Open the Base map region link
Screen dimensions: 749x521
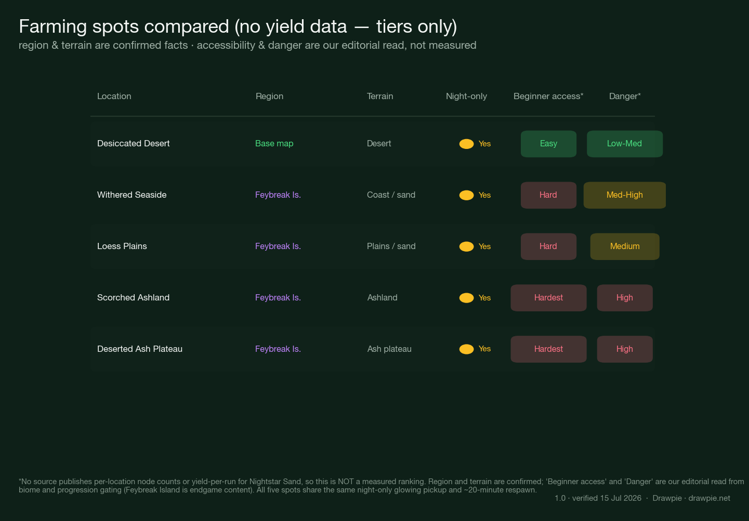(274, 144)
